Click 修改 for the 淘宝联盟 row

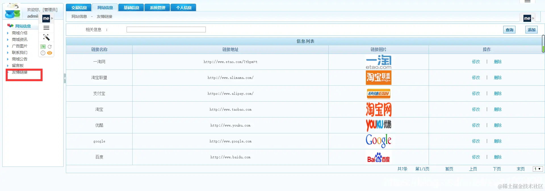476,77
